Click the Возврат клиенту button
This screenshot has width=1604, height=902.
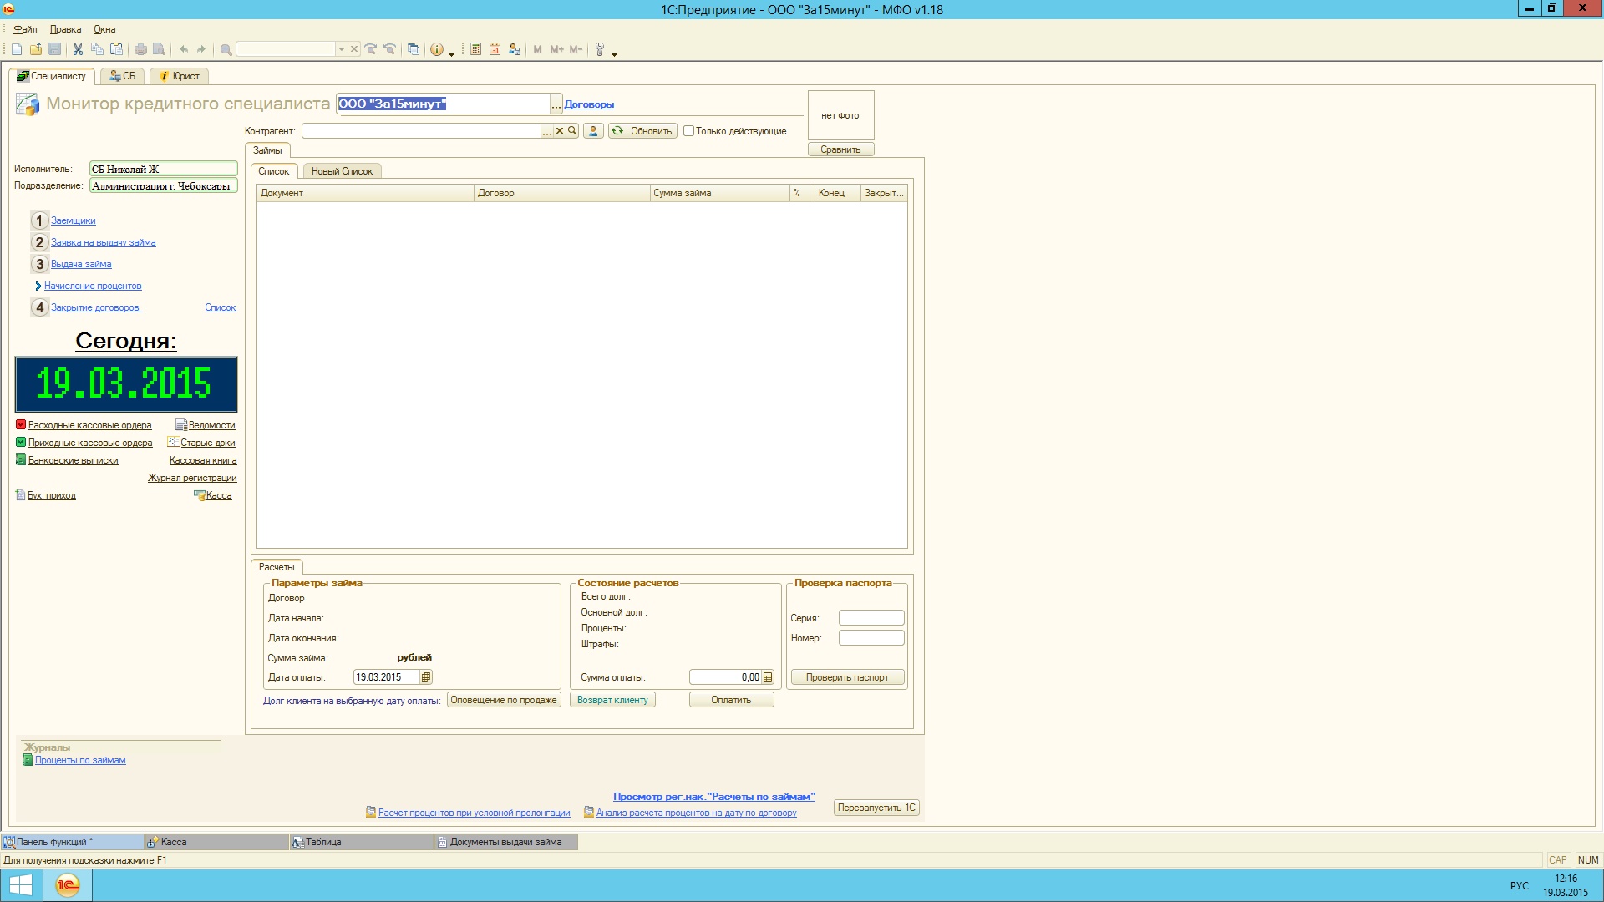(x=612, y=700)
